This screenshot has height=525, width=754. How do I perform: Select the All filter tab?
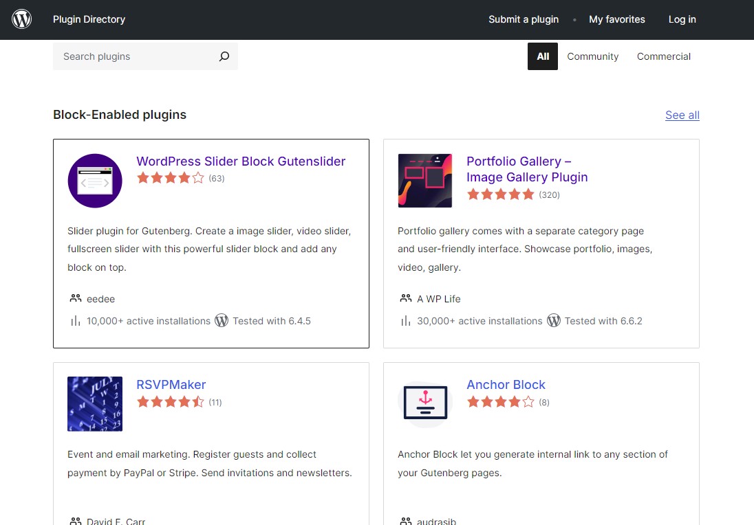pyautogui.click(x=542, y=56)
